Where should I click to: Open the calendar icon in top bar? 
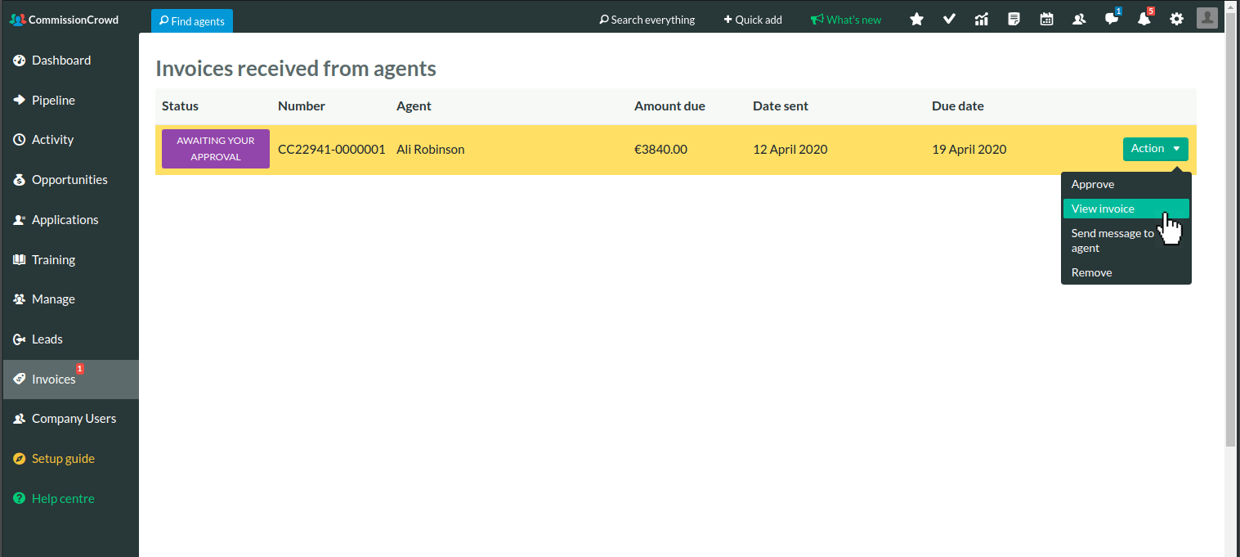(x=1046, y=19)
